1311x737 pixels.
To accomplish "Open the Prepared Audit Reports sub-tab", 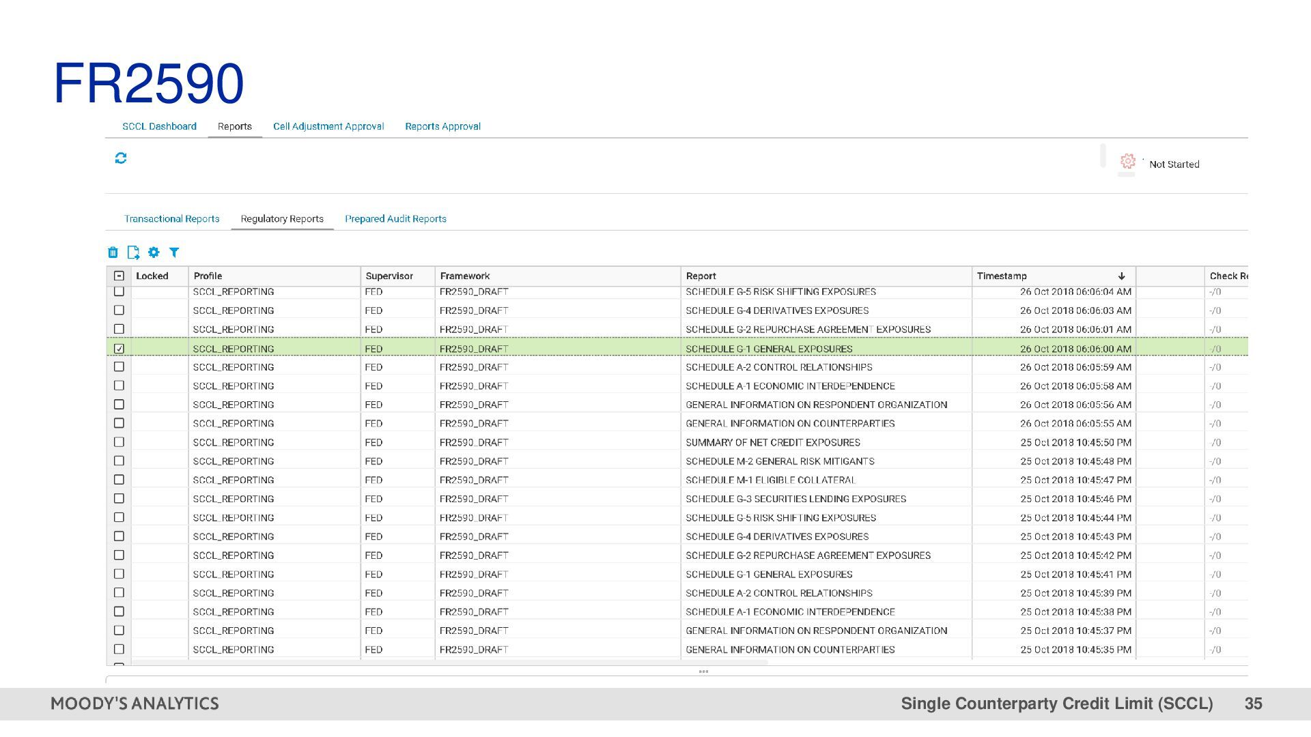I will click(x=395, y=219).
